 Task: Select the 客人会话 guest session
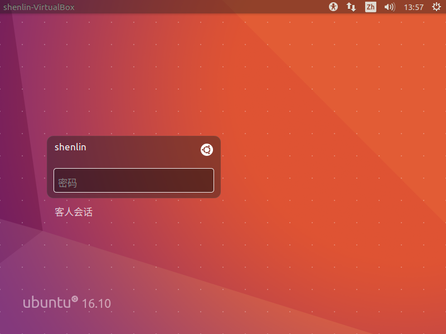coord(74,212)
